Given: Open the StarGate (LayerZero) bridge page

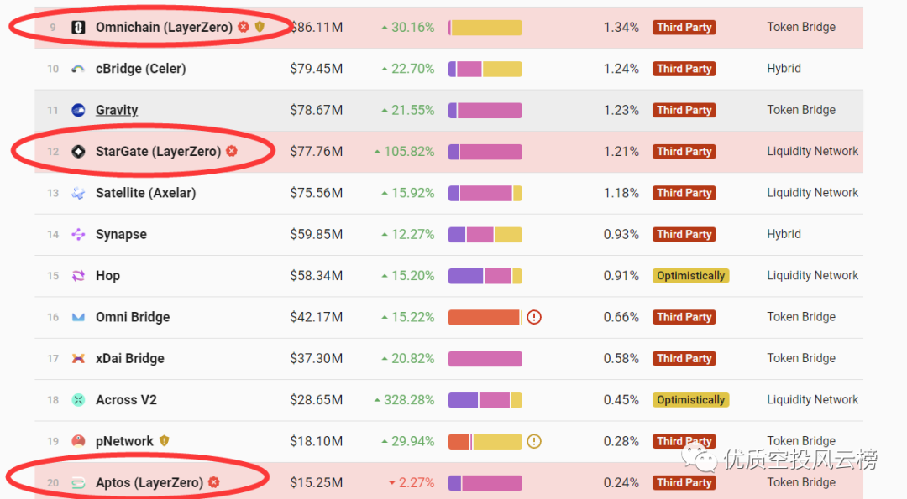Looking at the screenshot, I should click(x=159, y=151).
